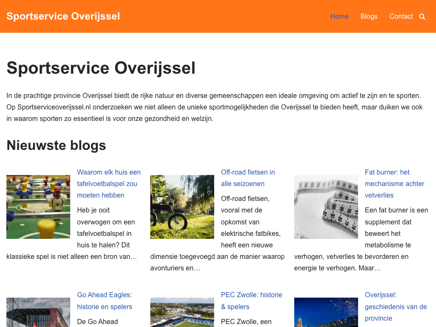This screenshot has height=327, width=436.
Task: Open the Home menu item
Action: [339, 16]
